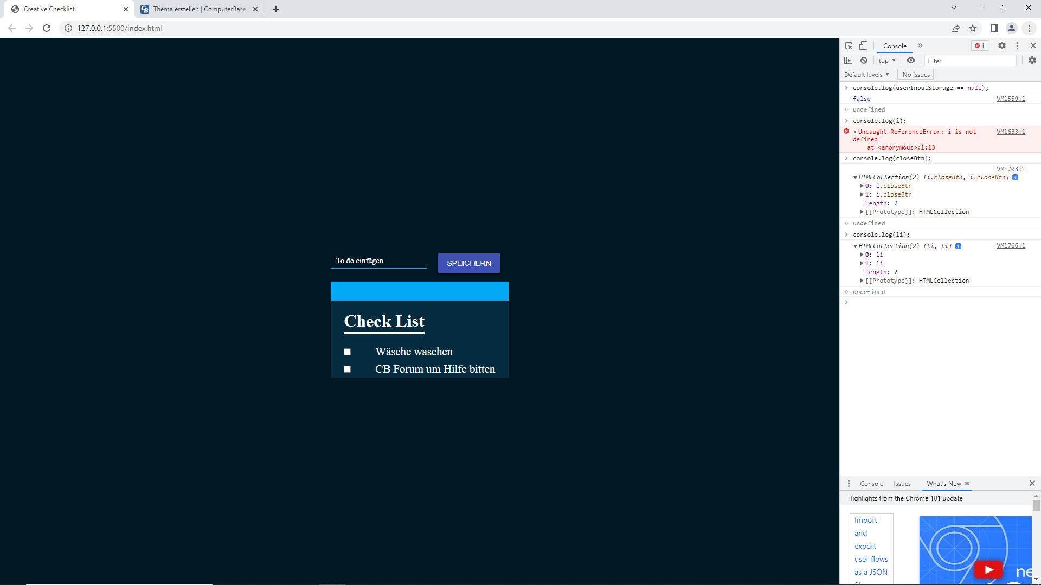Open the VM1633:1 source link
This screenshot has width=1041, height=585.
pyautogui.click(x=1011, y=132)
